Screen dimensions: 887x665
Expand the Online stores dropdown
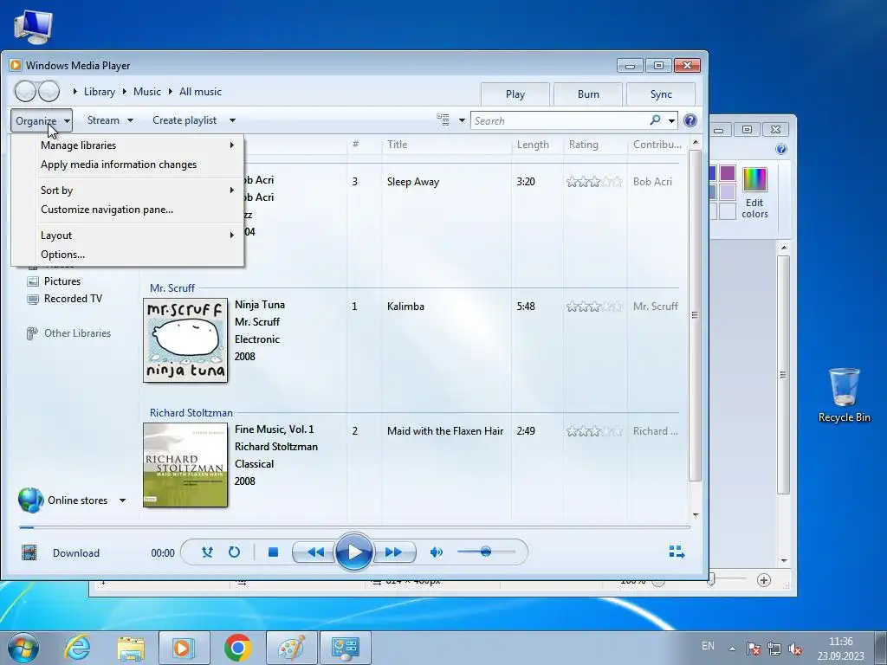[122, 500]
